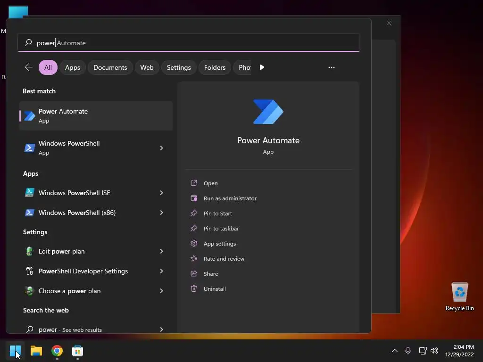Screen dimensions: 483x362
Task: Click the Run as administrator shield icon
Action: 194,198
